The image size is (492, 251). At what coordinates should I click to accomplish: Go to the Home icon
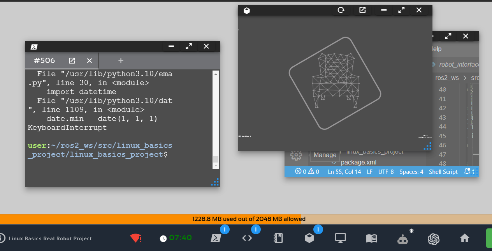click(x=464, y=238)
